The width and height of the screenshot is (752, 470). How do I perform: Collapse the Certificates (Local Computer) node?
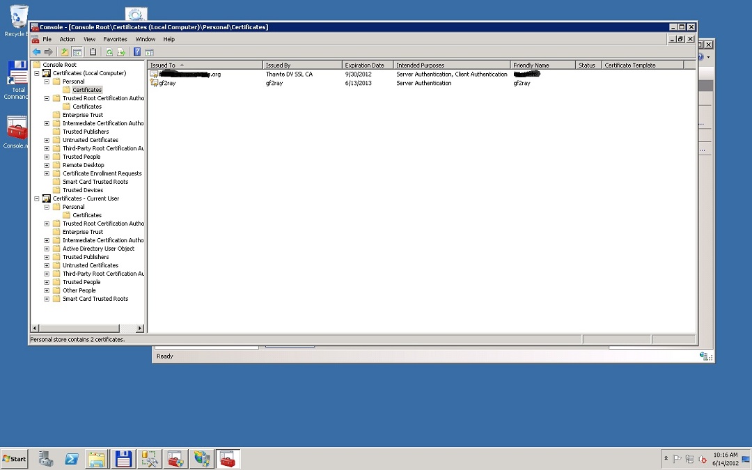pyautogui.click(x=37, y=73)
